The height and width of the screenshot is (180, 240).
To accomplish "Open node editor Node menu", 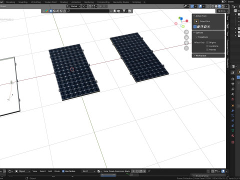I will pos(57,171).
